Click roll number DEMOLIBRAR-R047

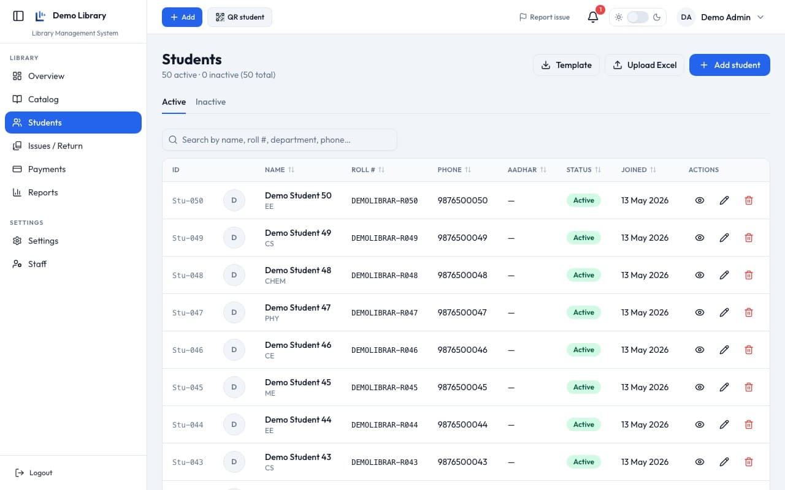pos(385,312)
